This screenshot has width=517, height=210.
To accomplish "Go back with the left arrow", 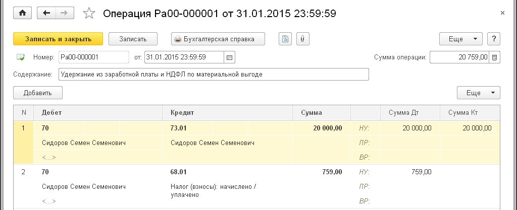I will (47, 13).
